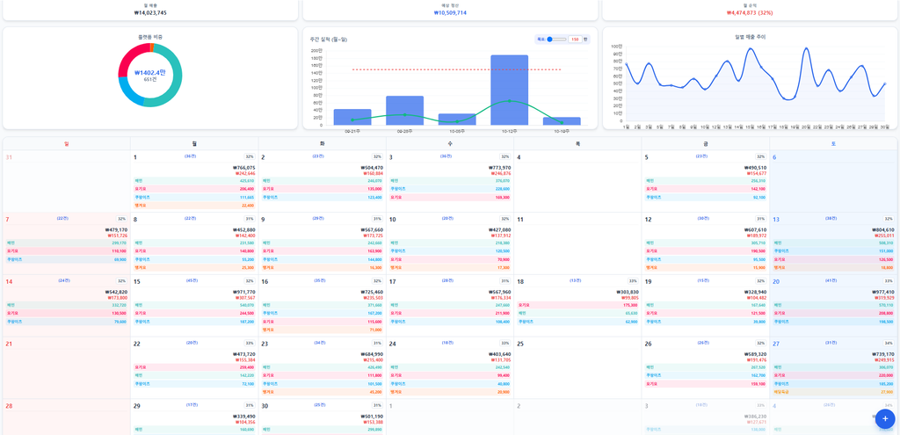This screenshot has width=900, height=435.
Task: Click the 요기요 190,500 row on day 12
Action: (707, 250)
